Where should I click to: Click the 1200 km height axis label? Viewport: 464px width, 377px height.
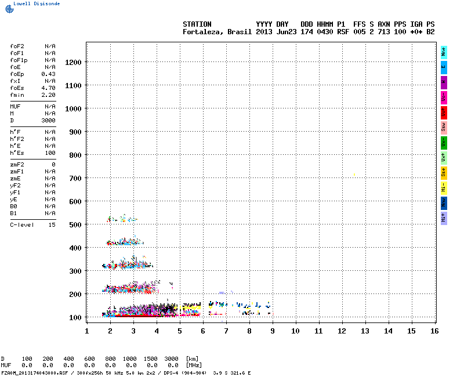73,63
